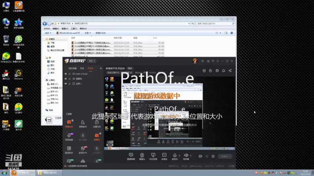
Task: Click the taskbar clock
Action: click(x=305, y=173)
